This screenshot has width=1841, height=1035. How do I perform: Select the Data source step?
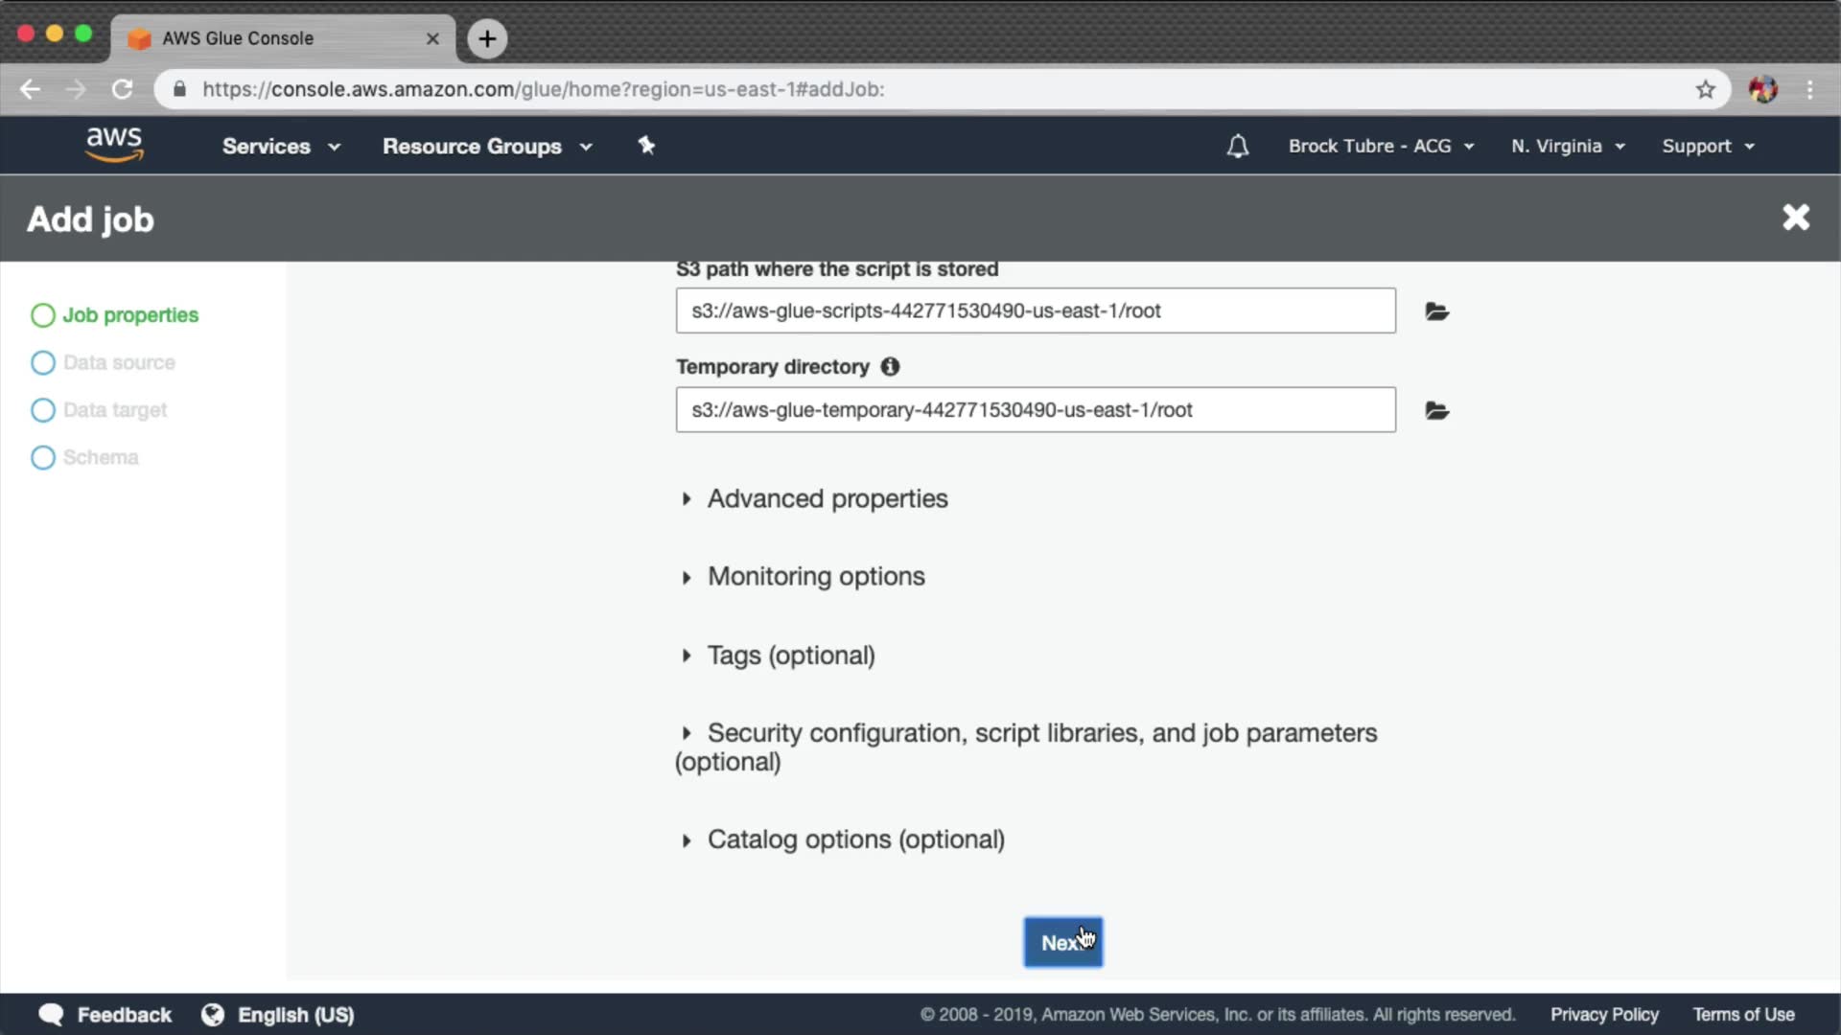(x=118, y=363)
